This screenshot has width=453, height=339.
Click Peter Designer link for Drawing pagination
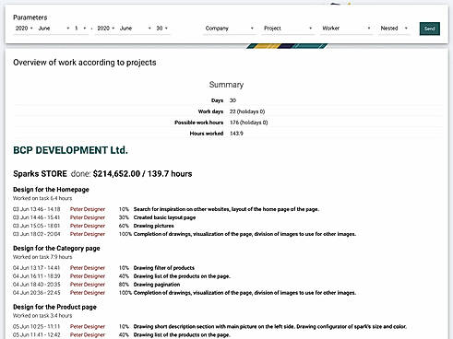click(x=88, y=285)
